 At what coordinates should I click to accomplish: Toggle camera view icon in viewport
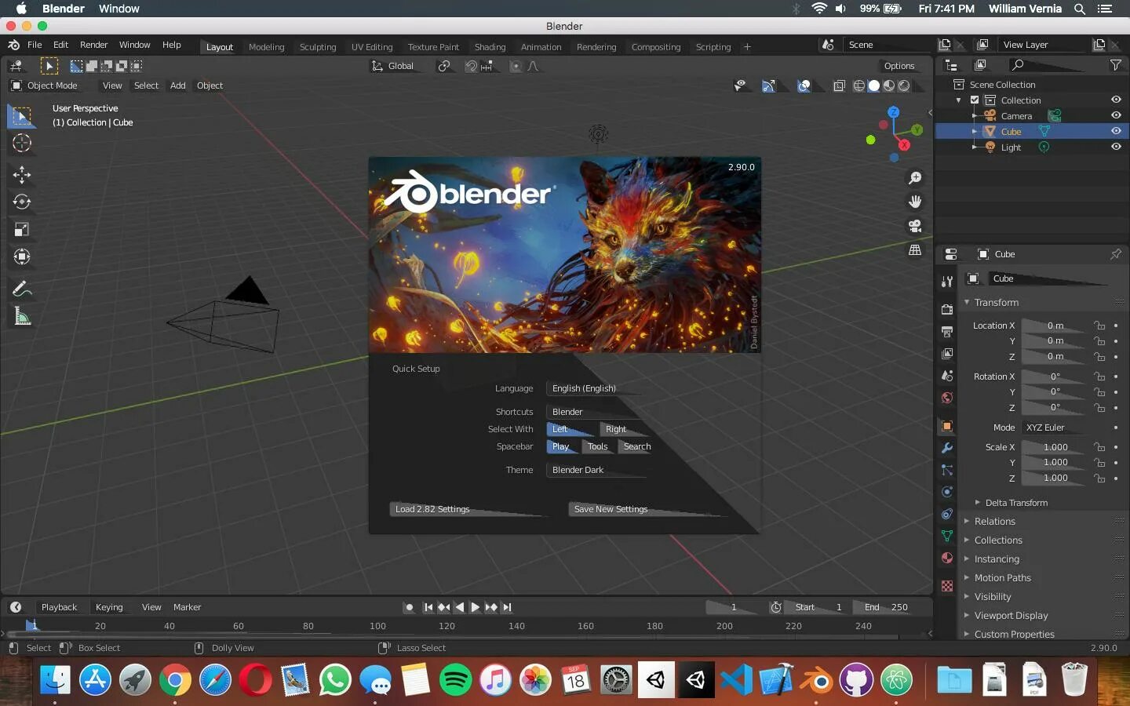[x=915, y=226]
